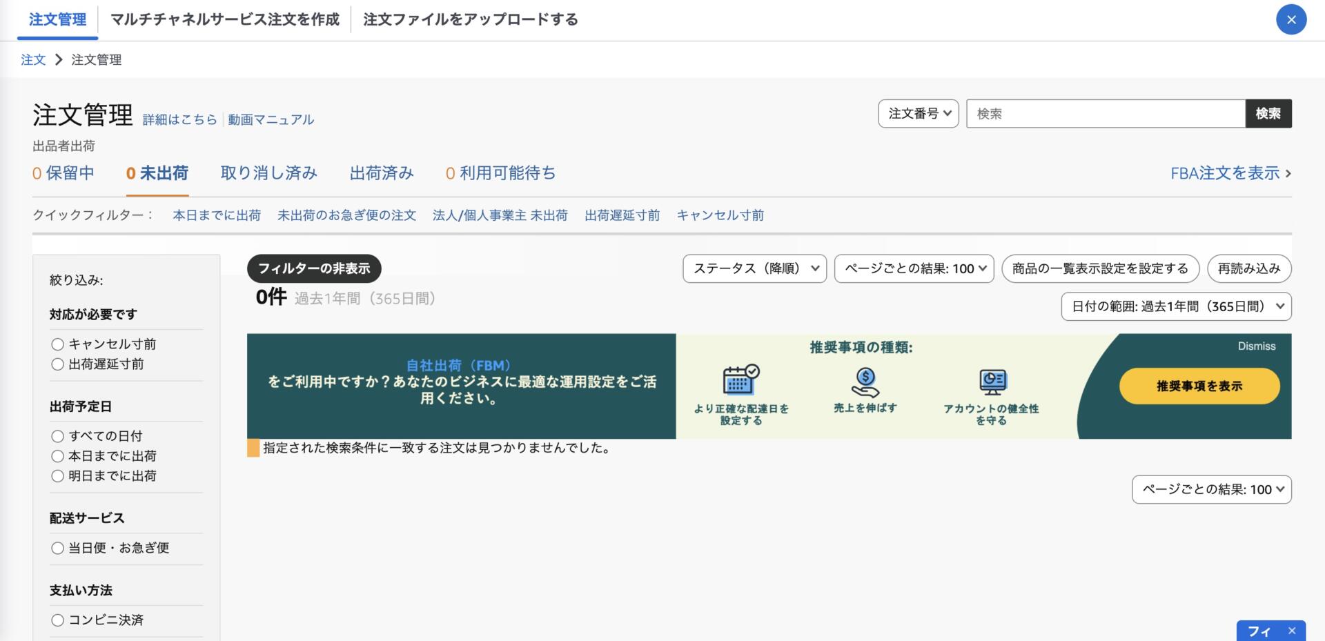Click the orange warning marker beside no-results message
The width and height of the screenshot is (1325, 641).
point(253,448)
